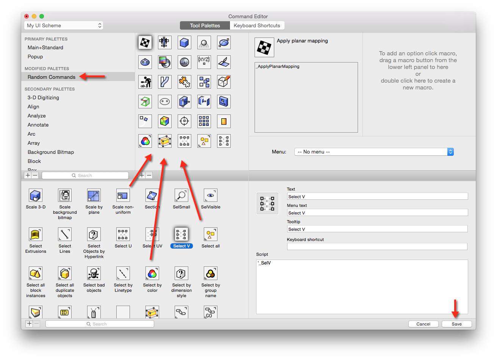Select the solid blue cube palette icon
This screenshot has width=497, height=360.
point(184,42)
